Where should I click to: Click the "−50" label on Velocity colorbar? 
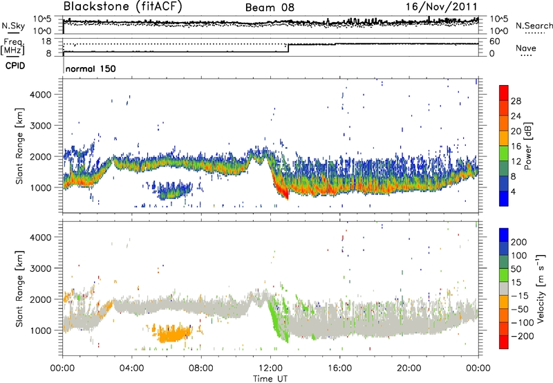(x=520, y=309)
